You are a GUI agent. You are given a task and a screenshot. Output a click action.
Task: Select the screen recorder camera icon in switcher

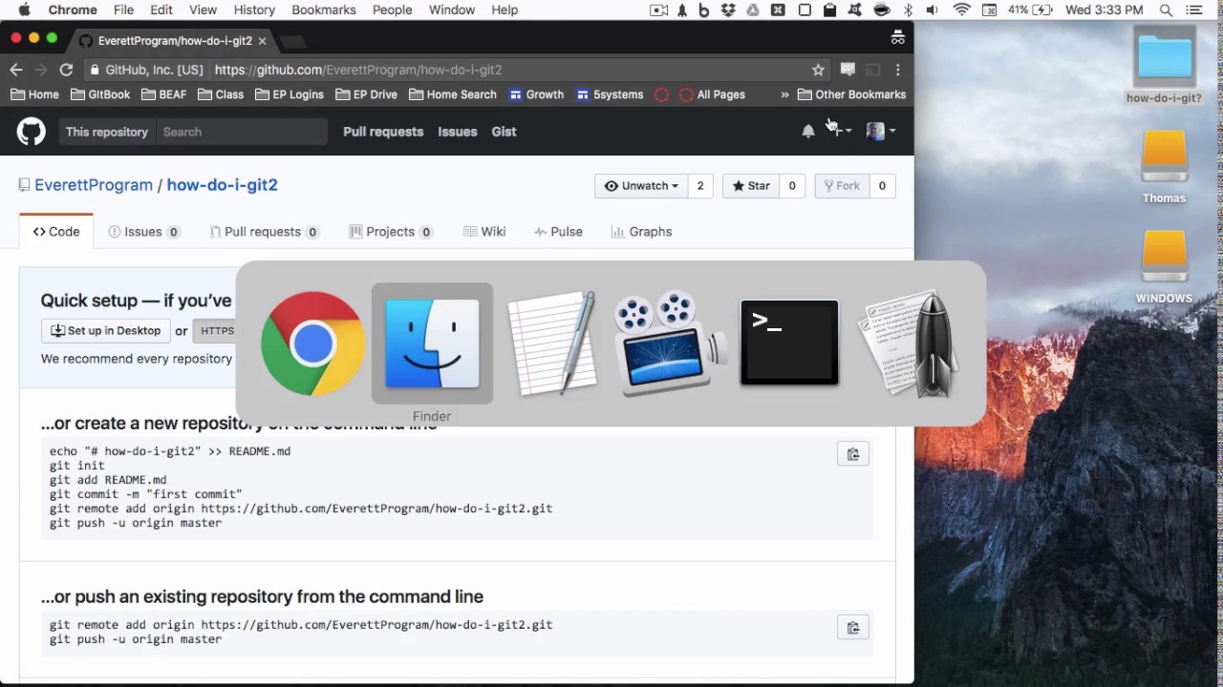coord(670,343)
